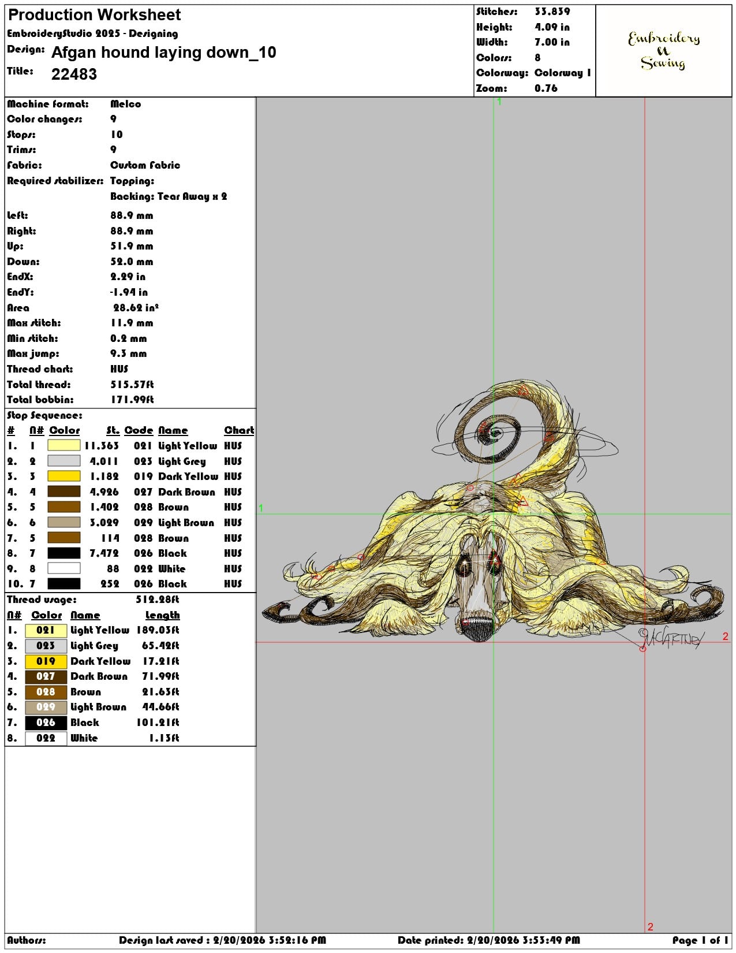Click the fabric value 'Custom Fabric'

(x=145, y=165)
